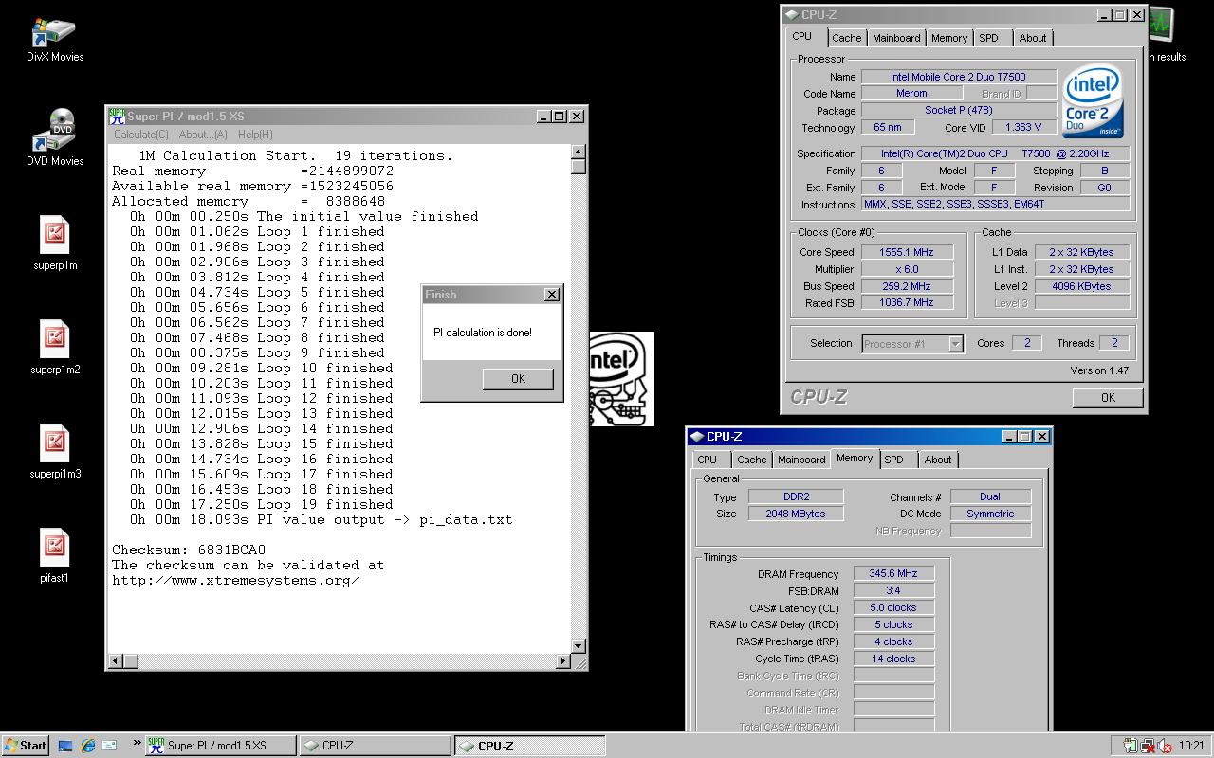Click the PI value output pi_data.txt line
Viewport: 1214px width, 758px height.
click(x=321, y=519)
